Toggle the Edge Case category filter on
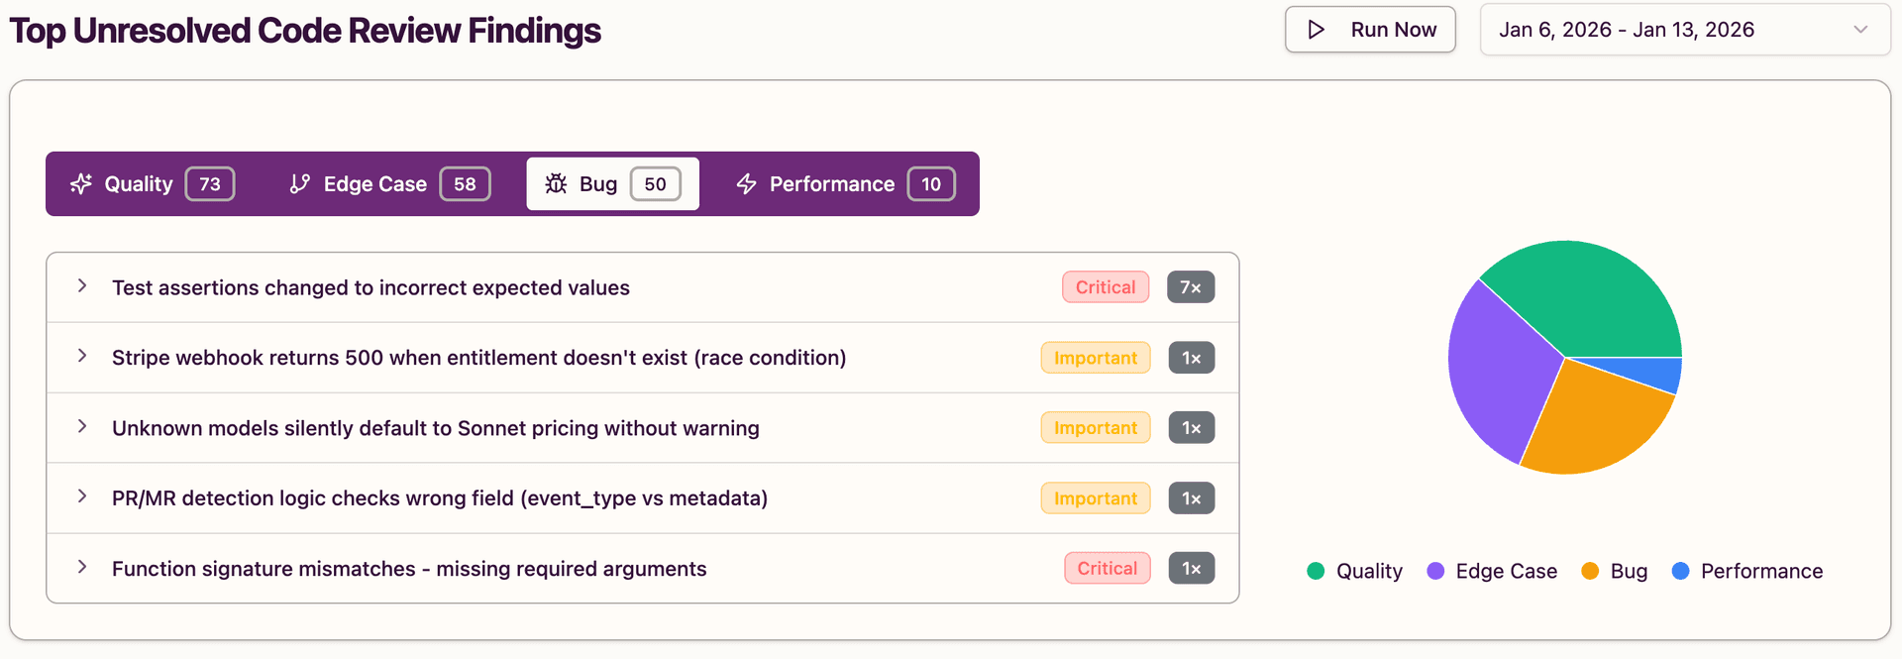1902x659 pixels. coord(385,183)
